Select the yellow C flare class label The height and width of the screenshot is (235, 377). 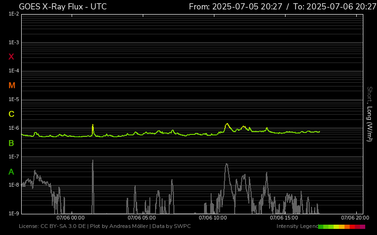click(11, 114)
